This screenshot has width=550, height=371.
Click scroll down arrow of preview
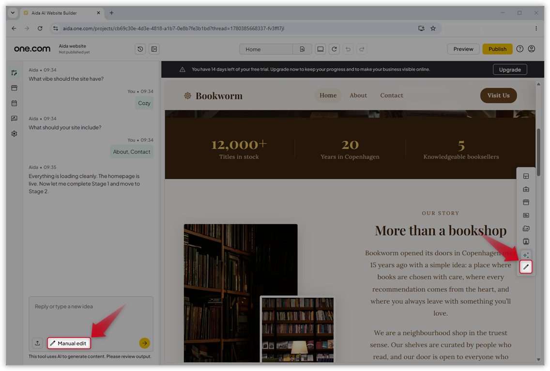pyautogui.click(x=538, y=359)
